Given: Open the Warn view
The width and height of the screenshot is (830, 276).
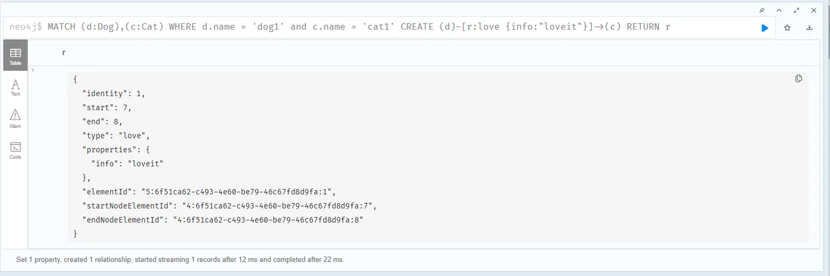Looking at the screenshot, I should (x=15, y=119).
